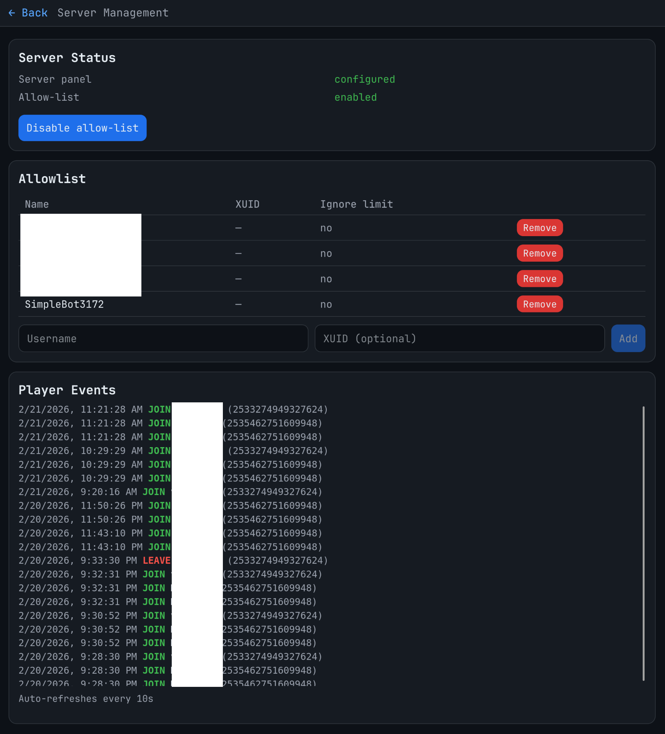Click the Ignore limit column header

click(356, 205)
